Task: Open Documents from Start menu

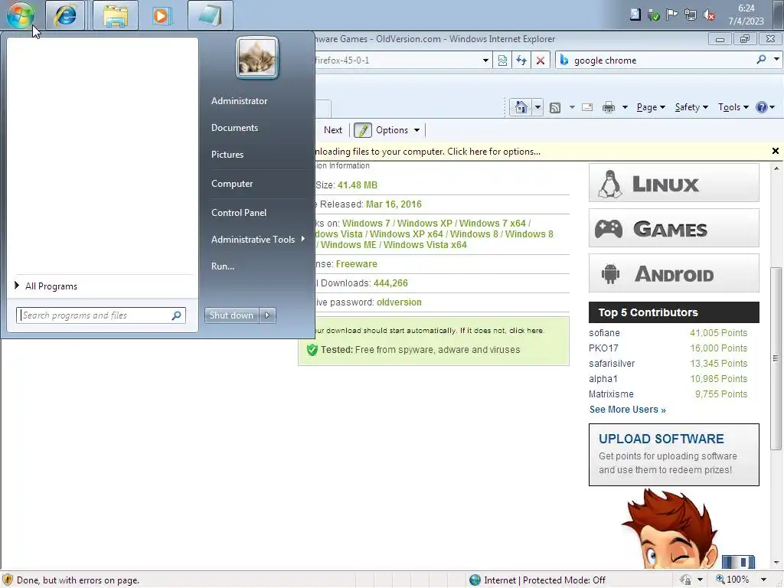Action: 234,128
